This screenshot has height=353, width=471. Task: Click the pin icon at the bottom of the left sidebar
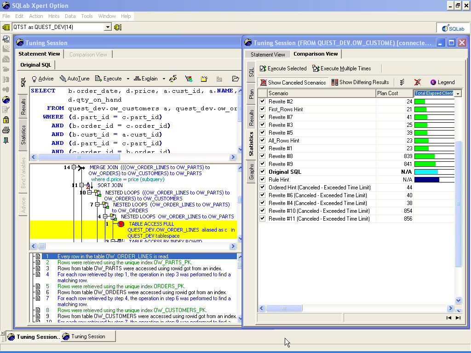click(6, 141)
